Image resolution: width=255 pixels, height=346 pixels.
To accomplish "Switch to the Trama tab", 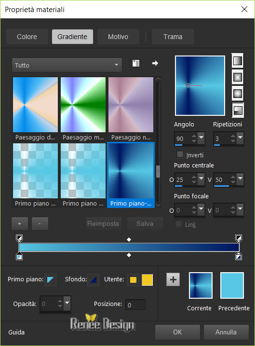I will point(173,37).
